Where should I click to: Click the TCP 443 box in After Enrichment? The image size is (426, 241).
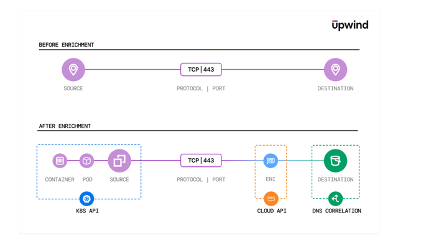coord(201,161)
